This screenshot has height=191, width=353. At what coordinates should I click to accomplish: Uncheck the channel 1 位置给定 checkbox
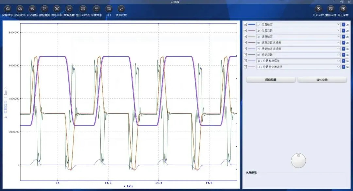(245, 24)
